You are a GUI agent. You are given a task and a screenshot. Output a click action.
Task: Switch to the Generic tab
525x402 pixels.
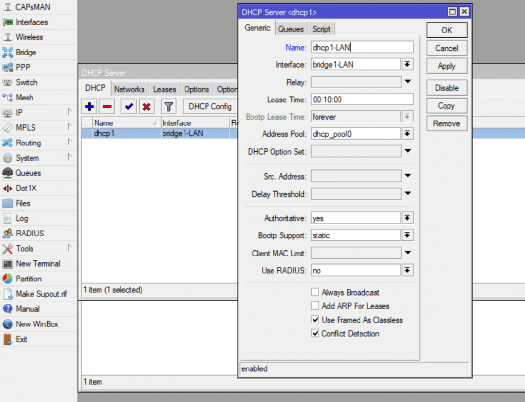(257, 28)
